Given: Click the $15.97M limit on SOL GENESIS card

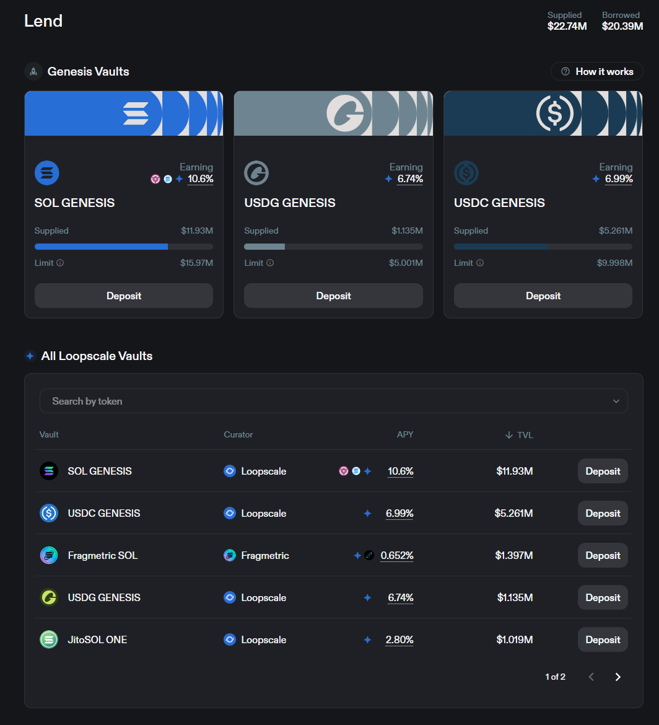Looking at the screenshot, I should 196,263.
